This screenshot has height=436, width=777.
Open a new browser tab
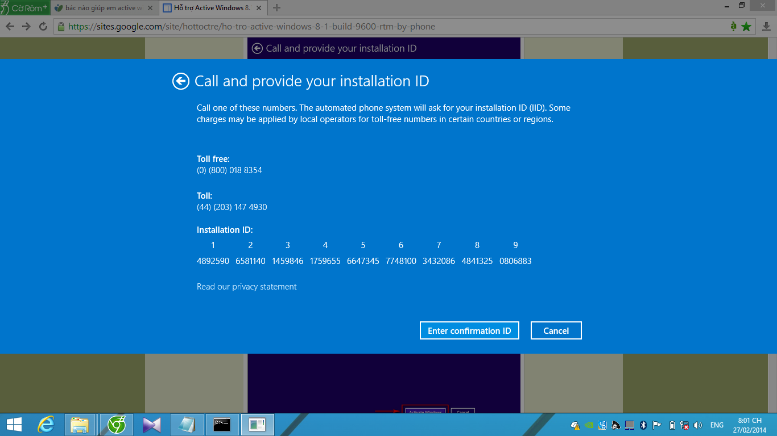point(277,8)
